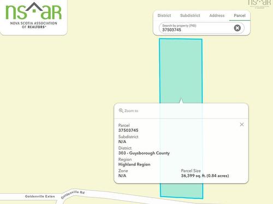273x204 pixels.
Task: Click the 303 - Guysborough County text
Action: click(x=144, y=153)
